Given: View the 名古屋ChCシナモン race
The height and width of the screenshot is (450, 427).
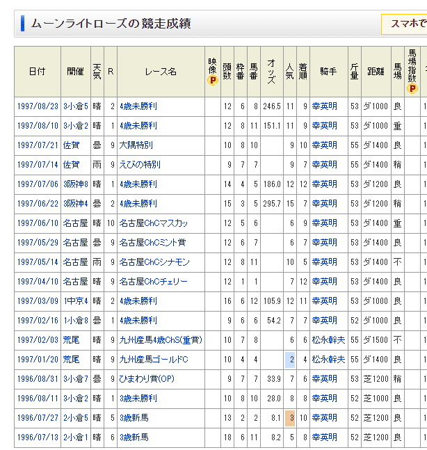Looking at the screenshot, I should [154, 262].
